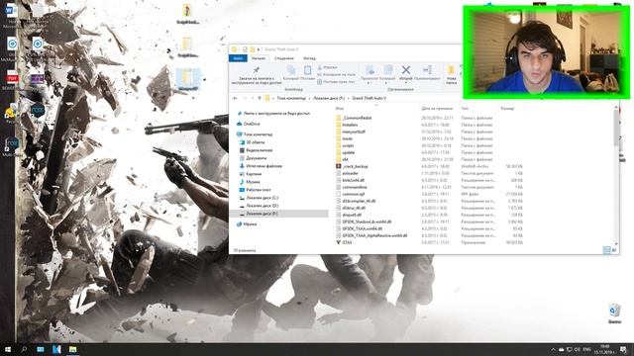Pin to Quick access using the pushpin icon

click(256, 70)
